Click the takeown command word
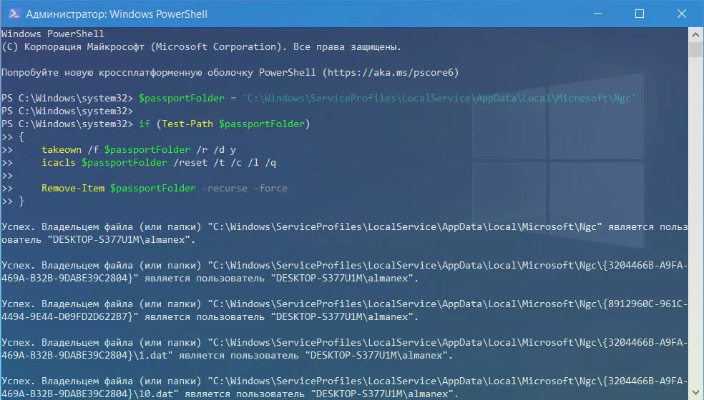704x400 pixels. [61, 149]
